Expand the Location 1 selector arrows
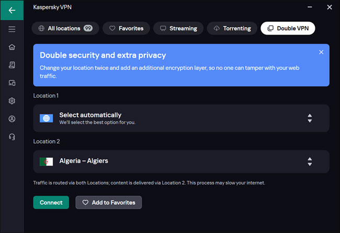Viewport: 340px width, 233px height. (x=310, y=118)
